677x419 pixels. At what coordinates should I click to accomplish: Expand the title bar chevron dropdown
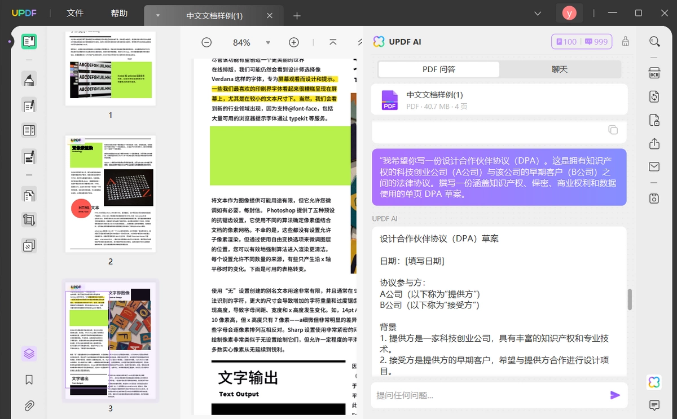click(538, 13)
